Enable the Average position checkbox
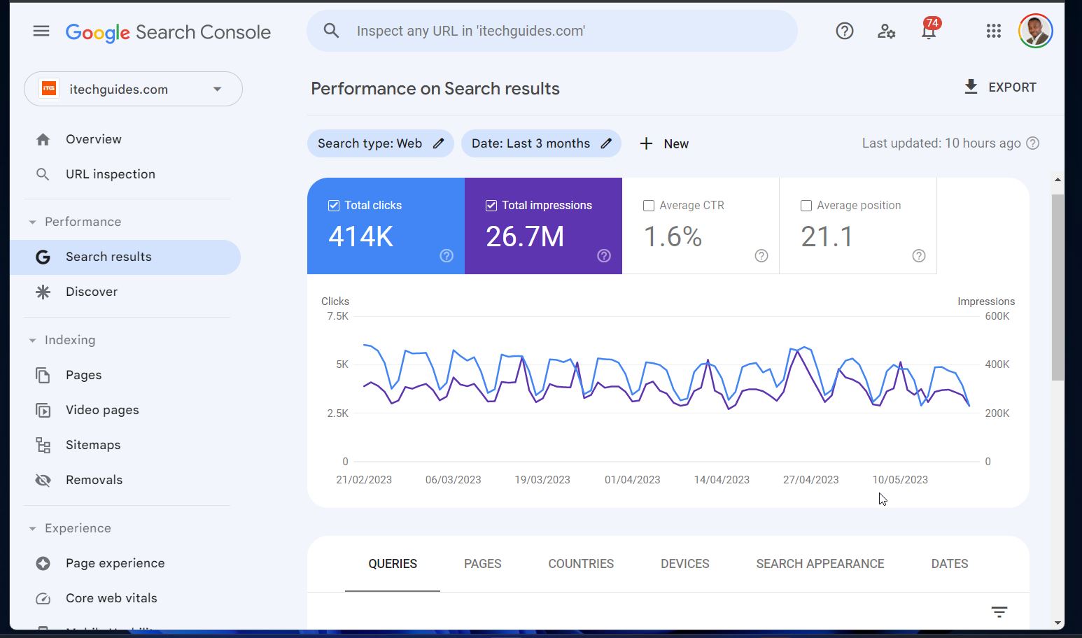The image size is (1082, 638). [806, 206]
